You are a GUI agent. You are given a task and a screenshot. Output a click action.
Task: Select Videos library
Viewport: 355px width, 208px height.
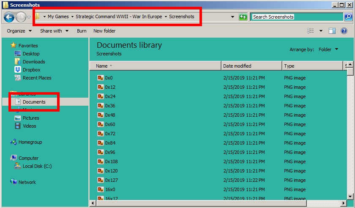pyautogui.click(x=30, y=126)
